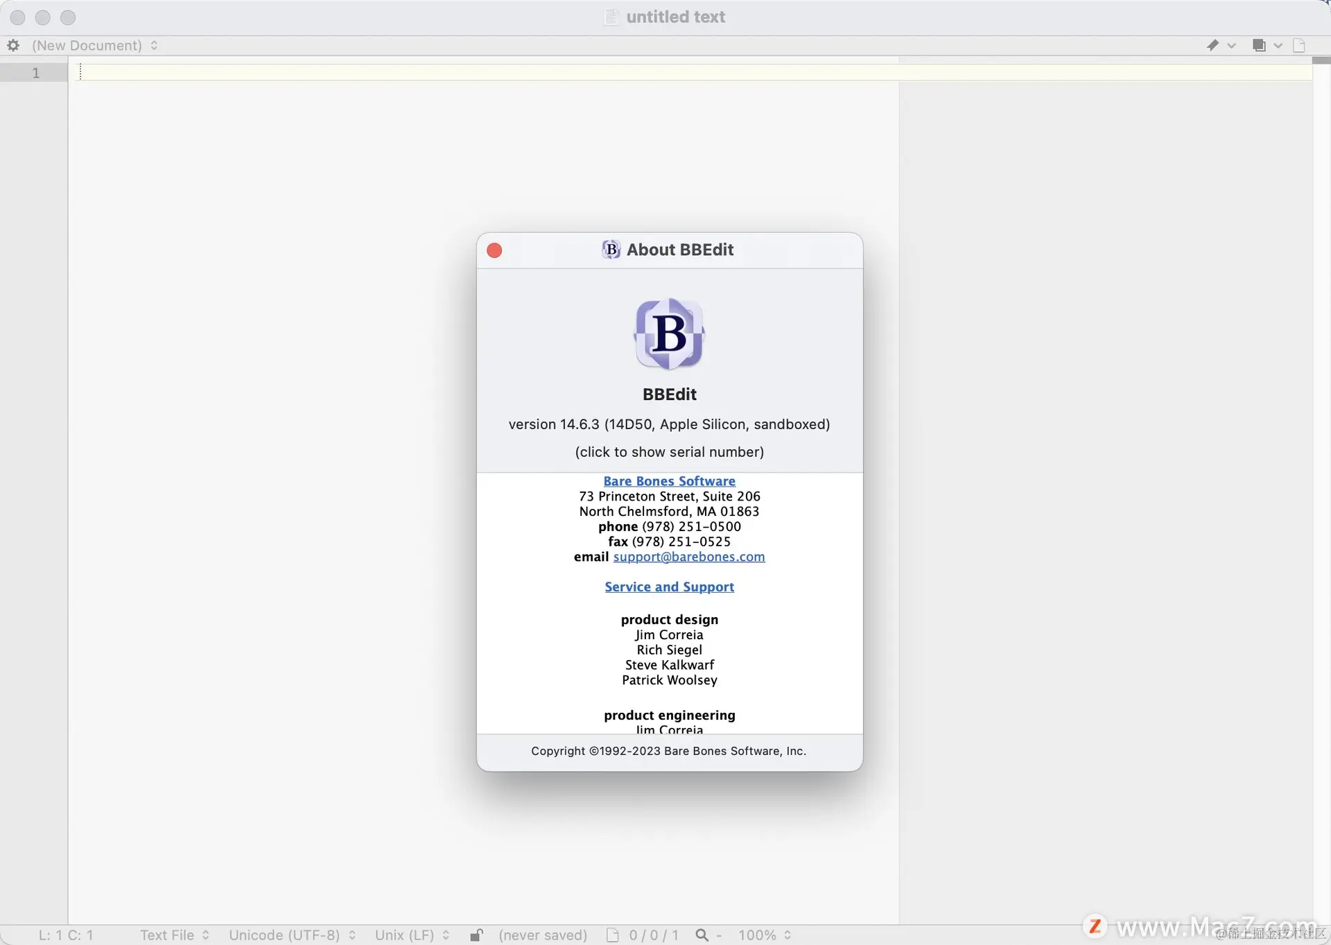This screenshot has height=945, width=1331.
Task: Click the document proxy icon in navigation bar
Action: coord(1299,45)
